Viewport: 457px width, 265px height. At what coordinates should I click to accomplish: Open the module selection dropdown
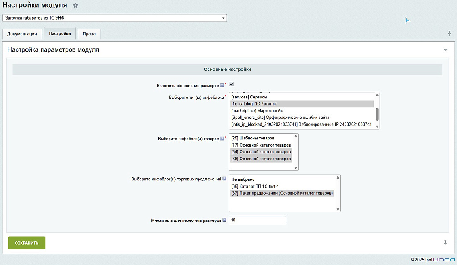[x=114, y=18]
